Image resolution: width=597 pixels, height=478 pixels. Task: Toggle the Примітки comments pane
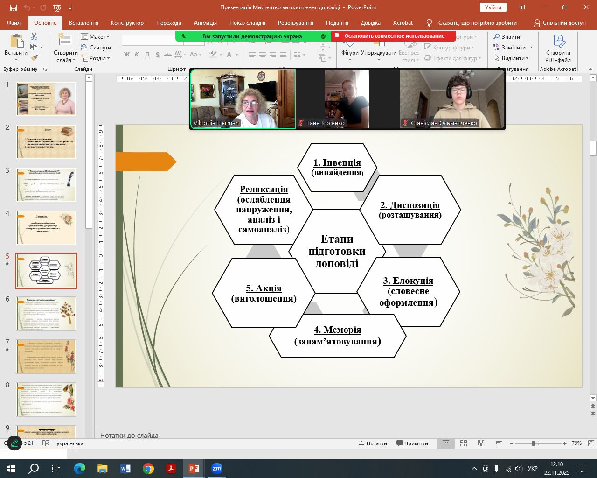coord(412,443)
